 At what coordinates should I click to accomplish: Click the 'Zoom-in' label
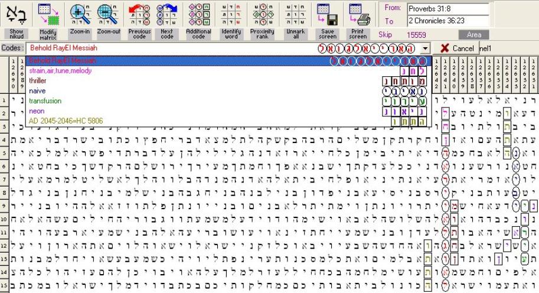pos(80,31)
